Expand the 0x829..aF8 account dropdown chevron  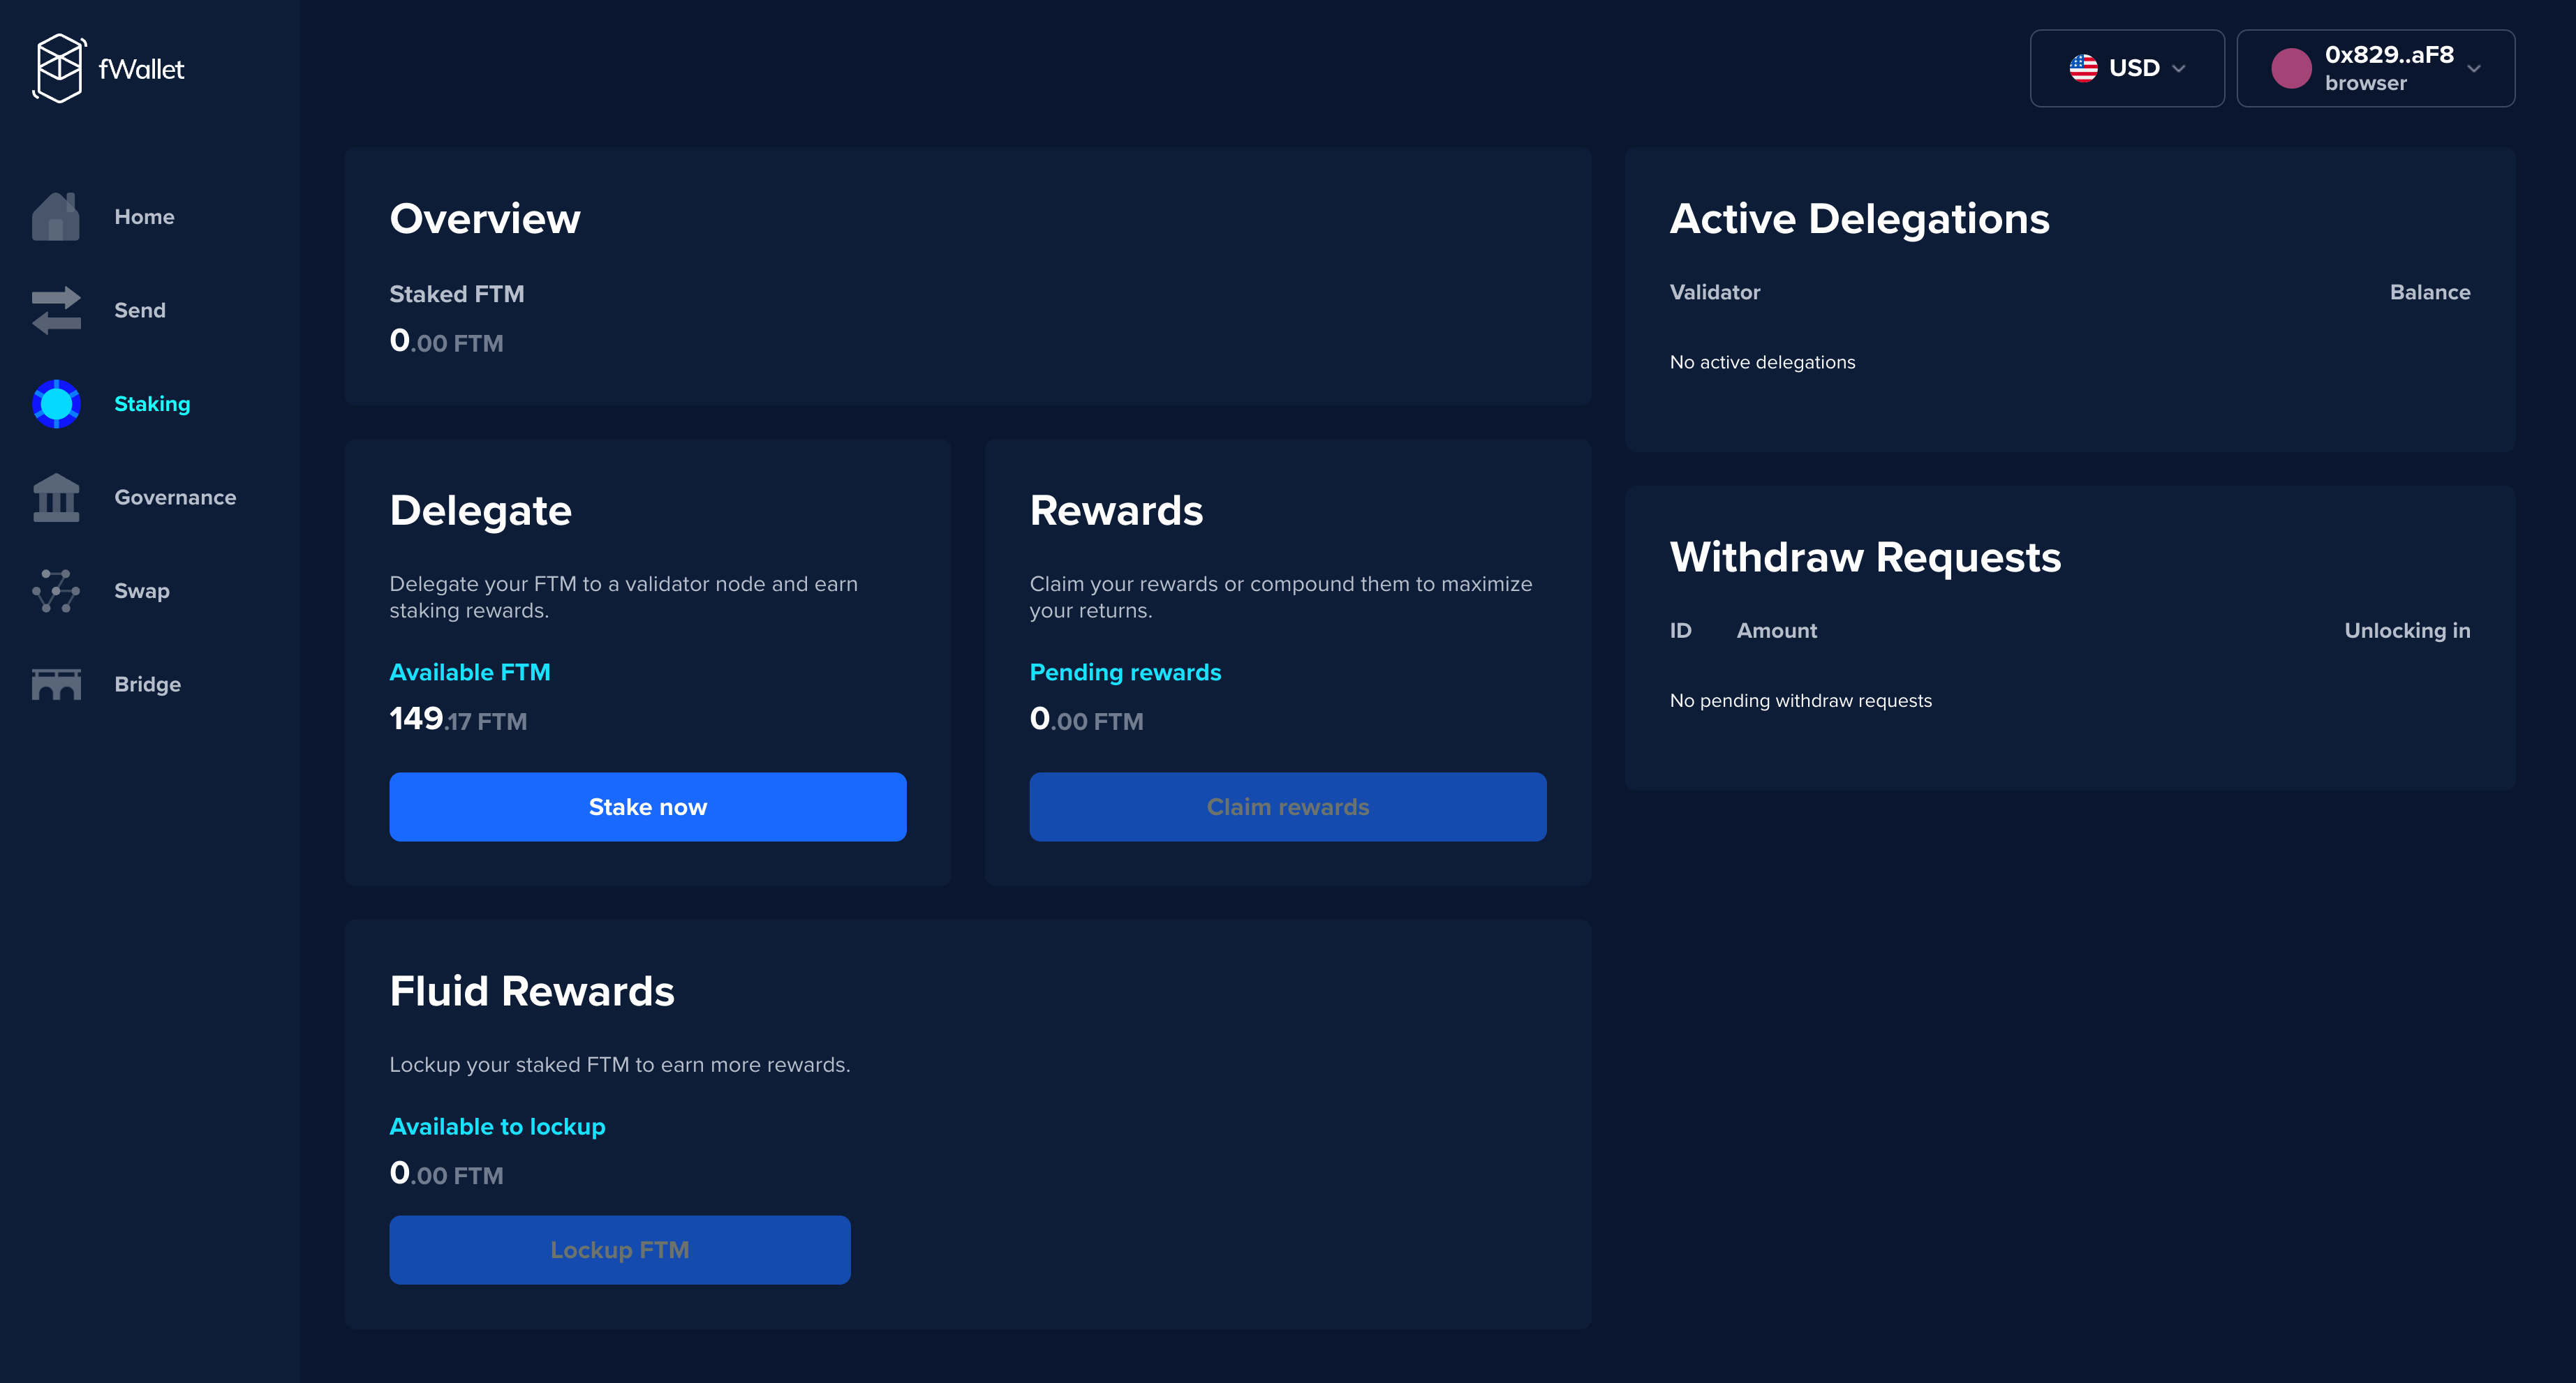(2474, 69)
